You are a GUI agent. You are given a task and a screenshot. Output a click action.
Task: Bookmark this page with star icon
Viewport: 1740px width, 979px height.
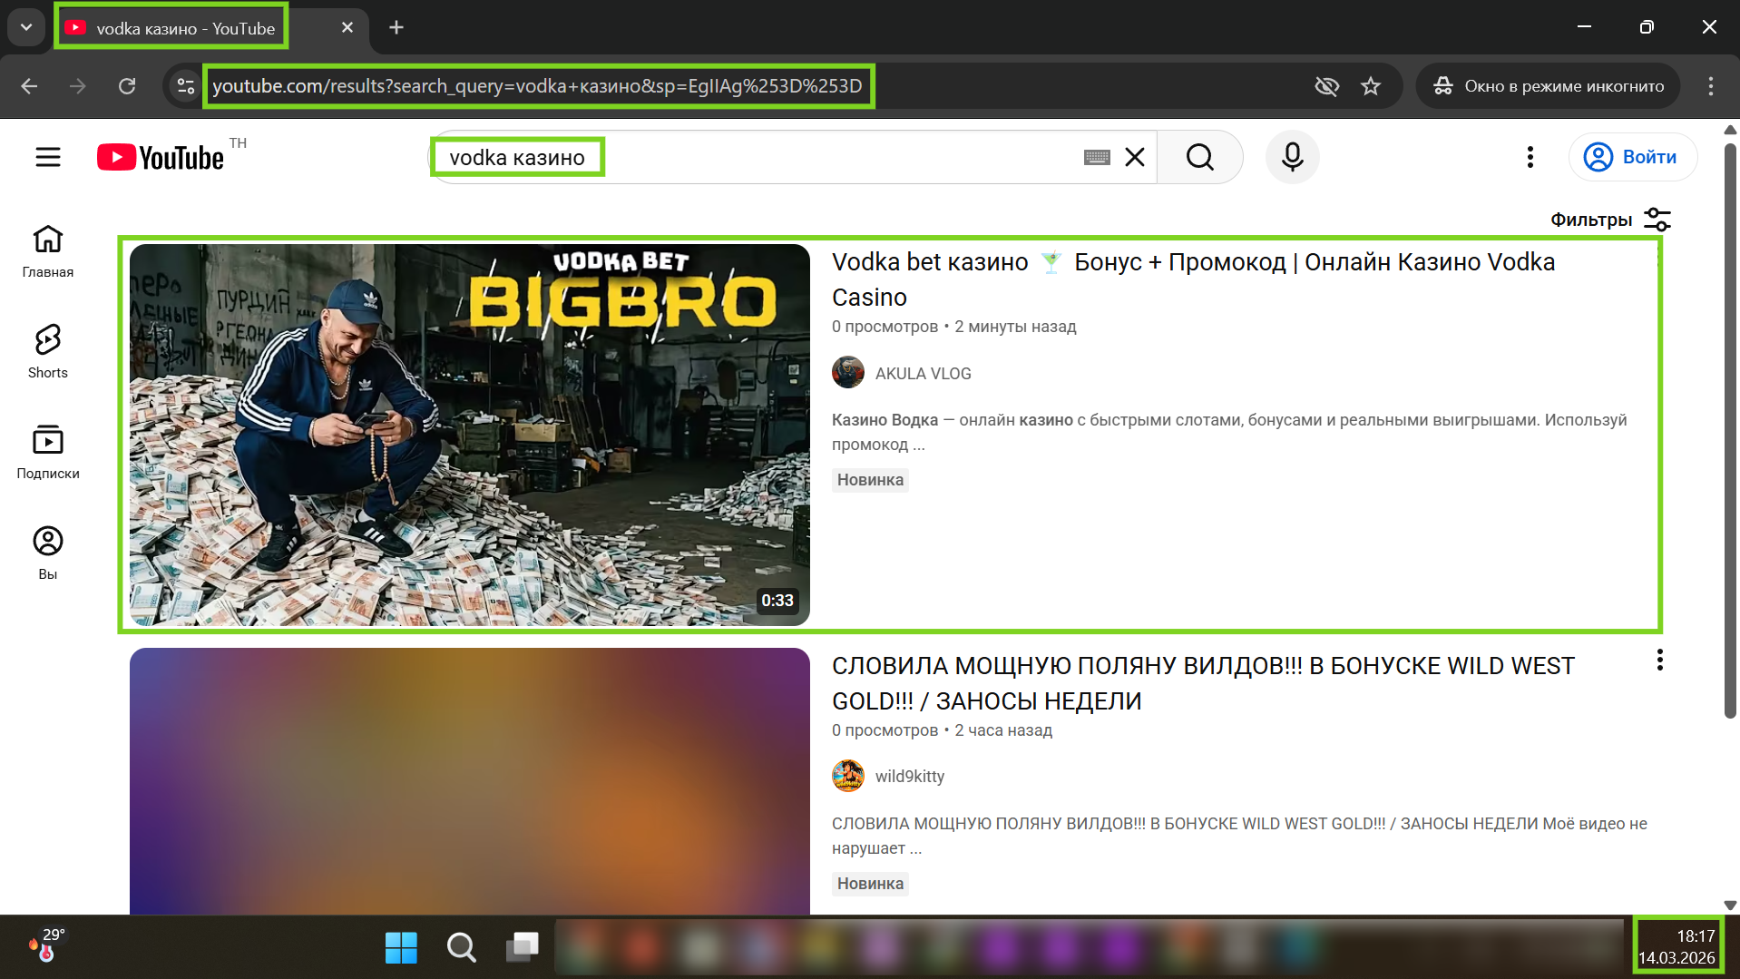(1371, 86)
